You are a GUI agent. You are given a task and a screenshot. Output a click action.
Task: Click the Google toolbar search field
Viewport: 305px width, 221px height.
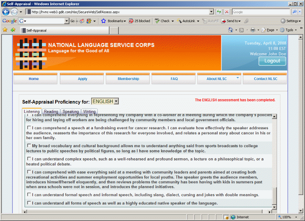42,21
